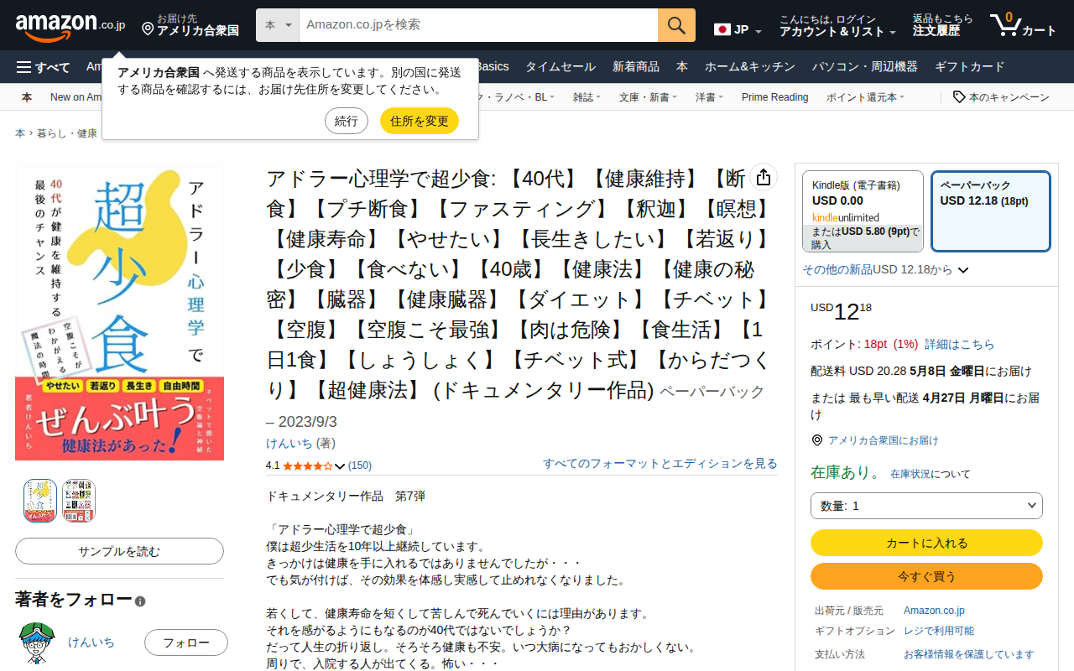
Task: Click the けんいち name link under 著者をフォロー
Action: [91, 642]
